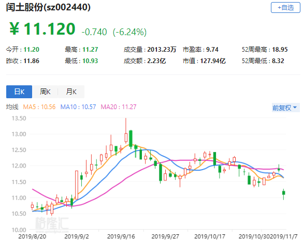This screenshot has width=303, height=242.
Task: Click the 均线 label above chart
Action: [x=12, y=107]
